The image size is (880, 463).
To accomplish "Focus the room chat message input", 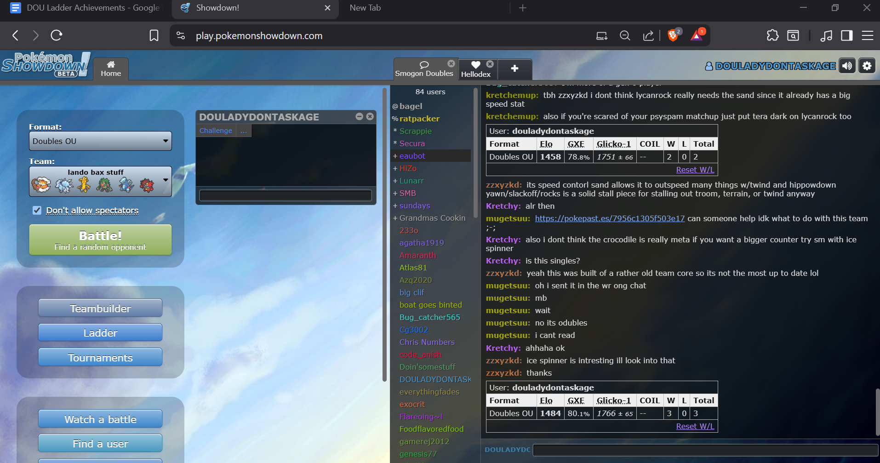I will tap(705, 450).
